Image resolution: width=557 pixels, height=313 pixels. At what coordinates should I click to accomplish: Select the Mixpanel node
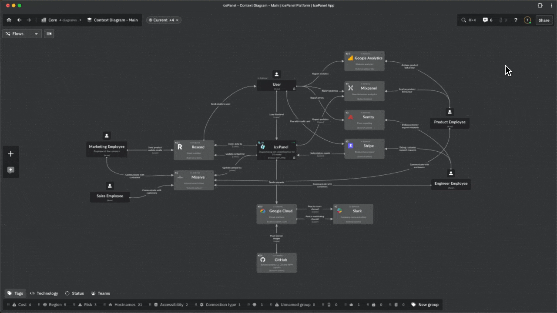[364, 91]
